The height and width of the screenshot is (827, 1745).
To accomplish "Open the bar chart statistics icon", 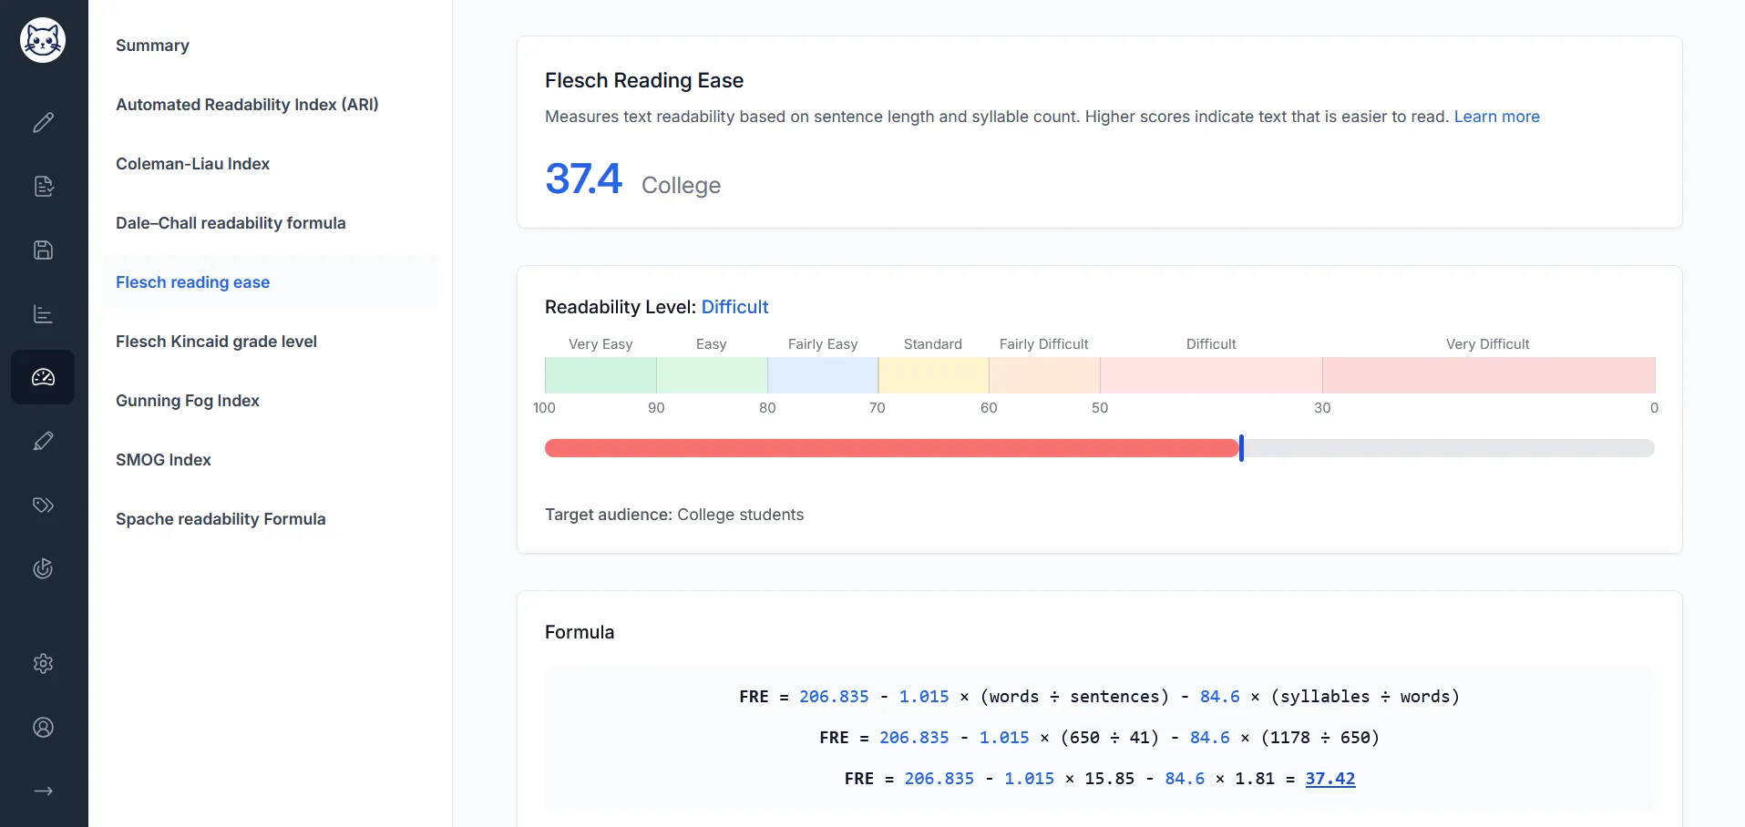I will (x=43, y=313).
